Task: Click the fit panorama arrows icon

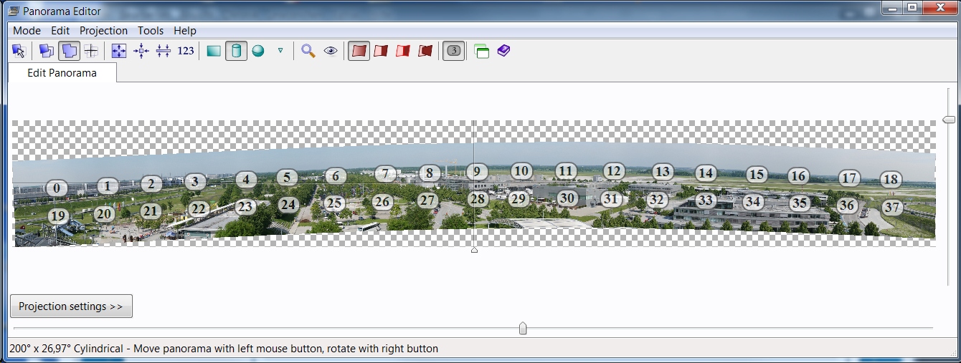Action: point(119,51)
